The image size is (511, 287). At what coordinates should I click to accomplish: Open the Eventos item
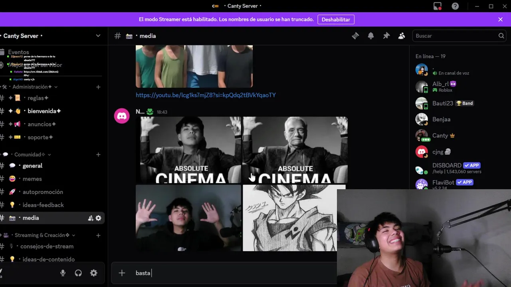tap(18, 52)
